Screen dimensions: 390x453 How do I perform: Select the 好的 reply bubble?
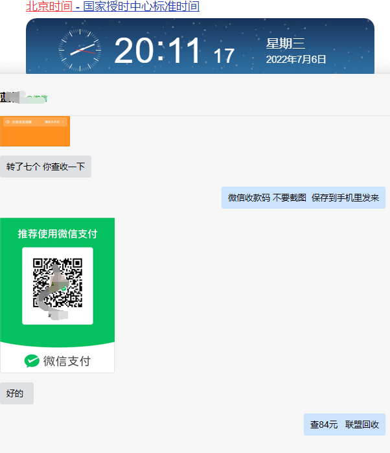click(16, 393)
